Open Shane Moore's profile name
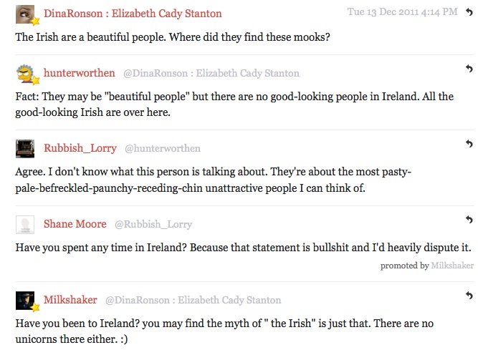The width and height of the screenshot is (478, 350). [x=75, y=224]
